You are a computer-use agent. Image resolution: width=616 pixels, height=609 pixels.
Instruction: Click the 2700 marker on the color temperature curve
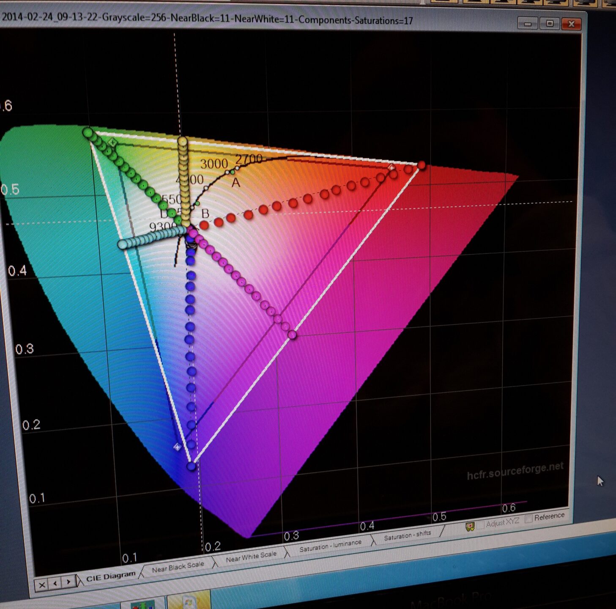pos(249,160)
